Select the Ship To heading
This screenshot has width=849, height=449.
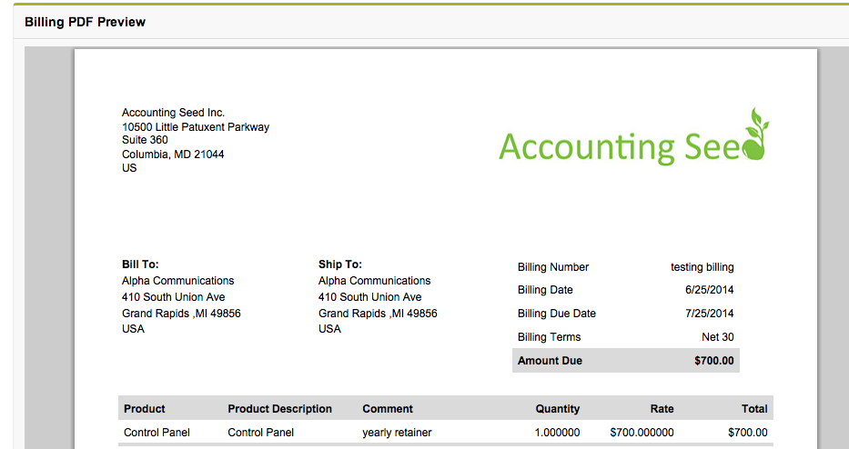[339, 264]
